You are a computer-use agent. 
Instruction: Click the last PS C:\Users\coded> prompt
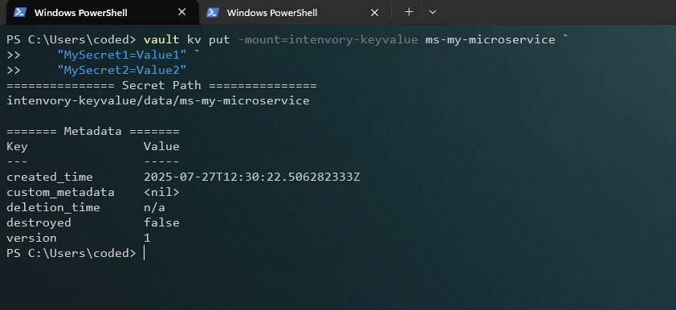click(71, 254)
